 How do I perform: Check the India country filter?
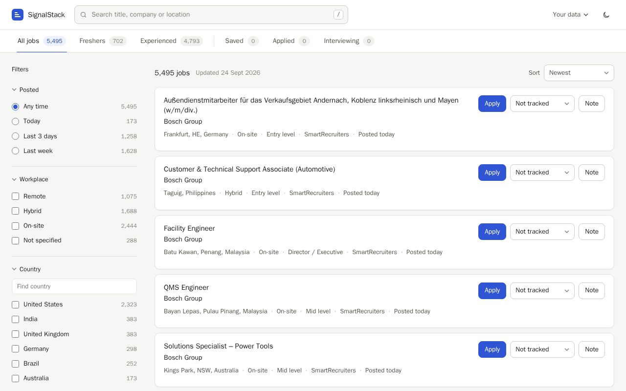(16, 319)
